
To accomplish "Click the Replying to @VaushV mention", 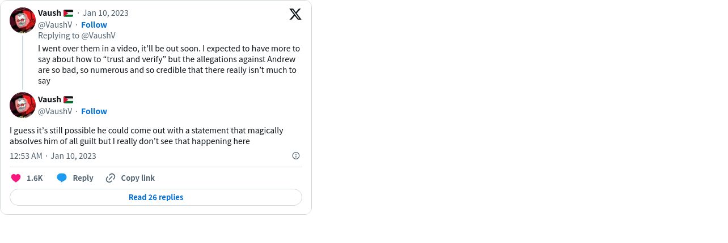I will (98, 36).
